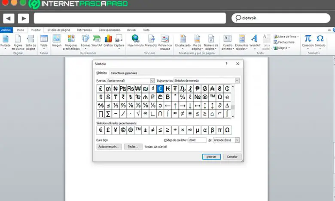Select the trademark ™ symbol in grid
The height and width of the screenshot is (201, 335).
212,97
